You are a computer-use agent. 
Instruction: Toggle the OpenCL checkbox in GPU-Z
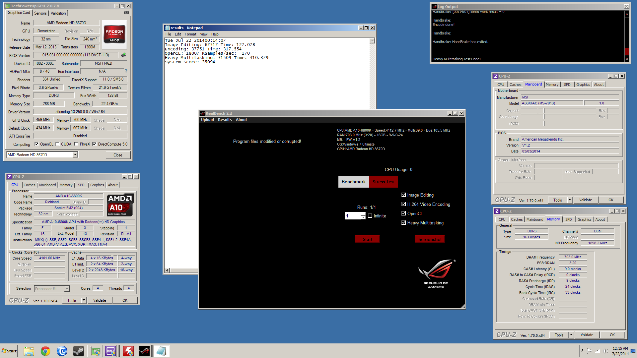point(36,144)
